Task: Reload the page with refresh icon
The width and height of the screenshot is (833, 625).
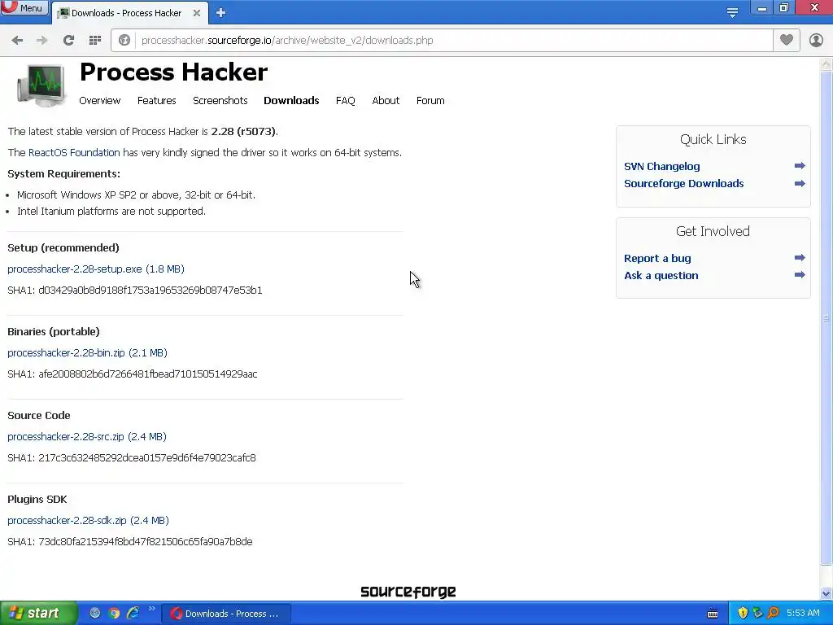Action: tap(68, 41)
